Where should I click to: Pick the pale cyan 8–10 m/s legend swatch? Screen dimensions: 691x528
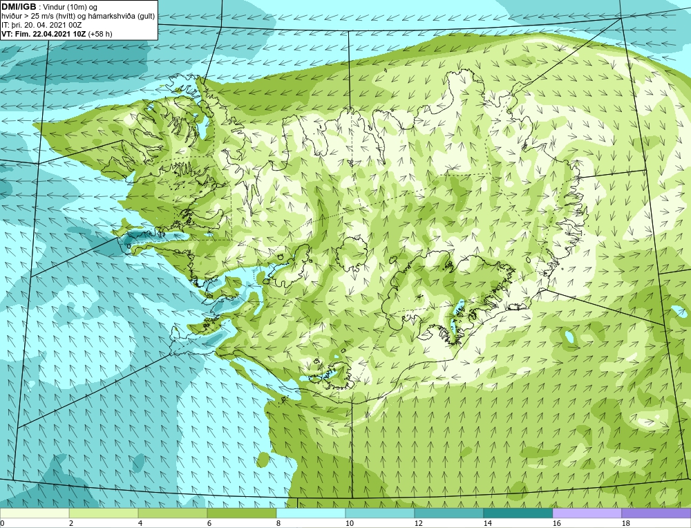(x=311, y=513)
